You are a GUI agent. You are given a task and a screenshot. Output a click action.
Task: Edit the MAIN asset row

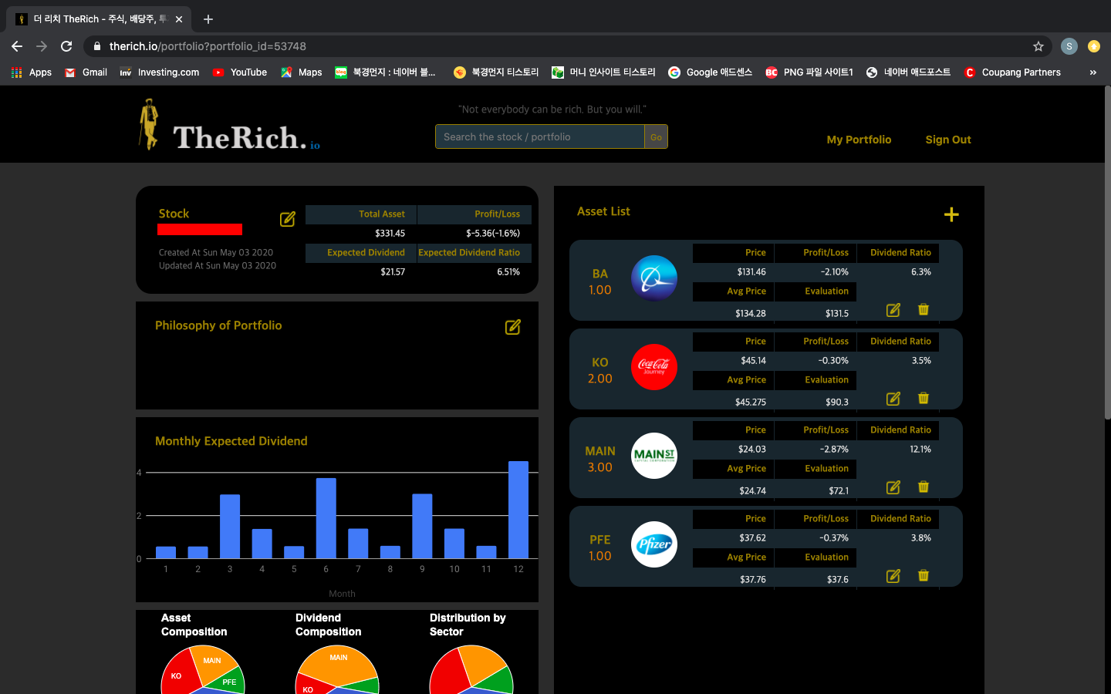[893, 487]
